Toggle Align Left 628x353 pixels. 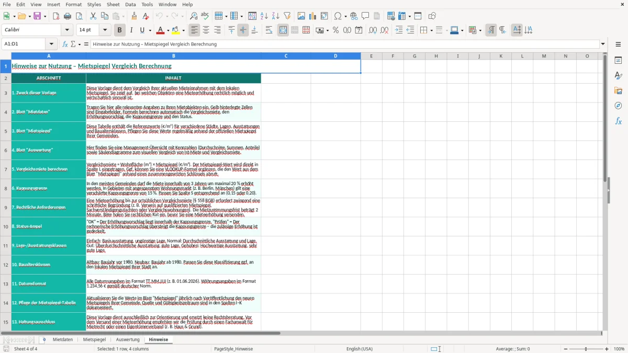[x=195, y=30]
